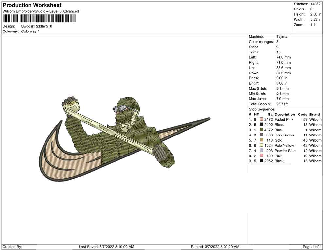Click the Blue thread color swatch
Image resolution: width=324 pixels, height=250 pixels.
point(261,130)
